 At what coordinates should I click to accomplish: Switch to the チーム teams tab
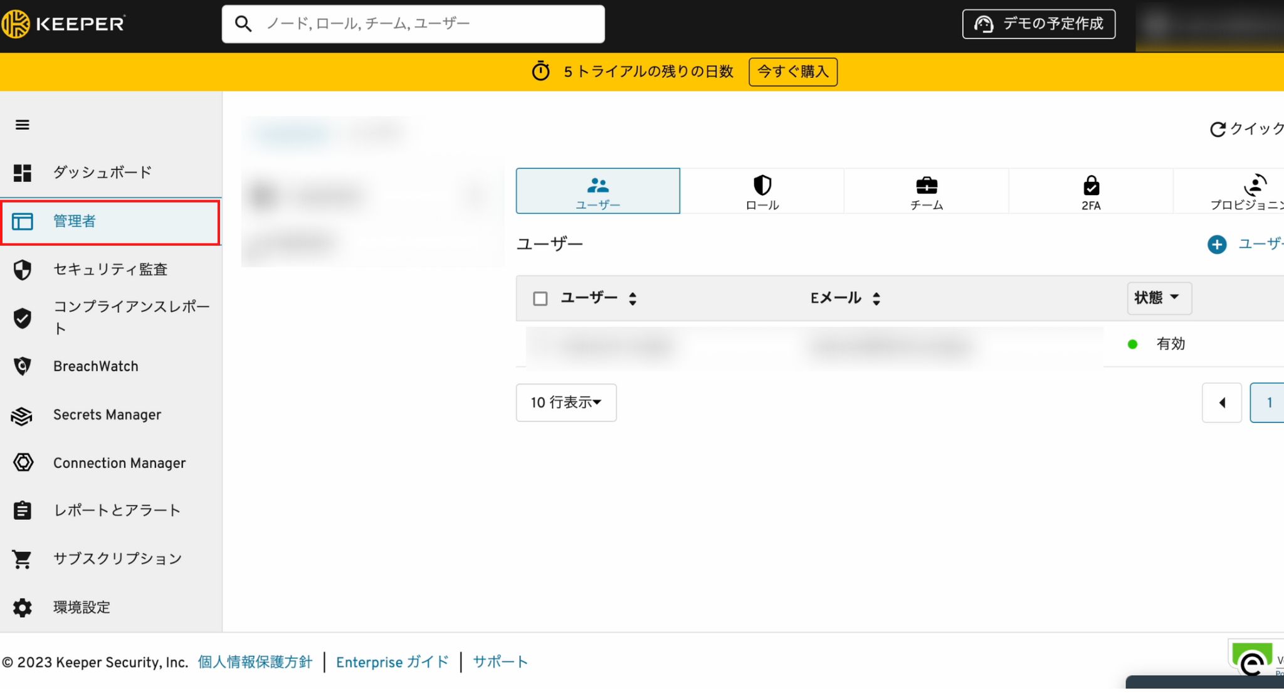(927, 191)
